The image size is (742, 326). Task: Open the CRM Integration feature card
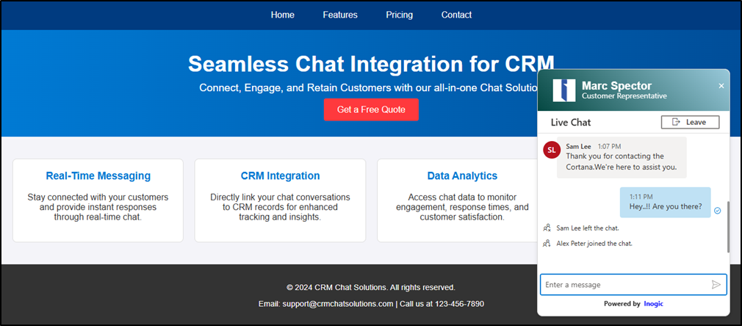click(x=280, y=200)
